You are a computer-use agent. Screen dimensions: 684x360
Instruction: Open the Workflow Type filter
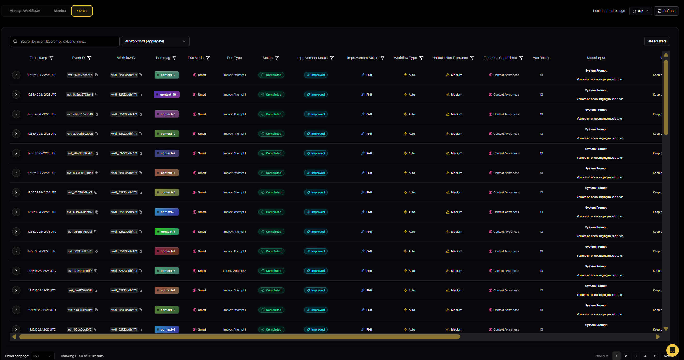click(x=421, y=58)
